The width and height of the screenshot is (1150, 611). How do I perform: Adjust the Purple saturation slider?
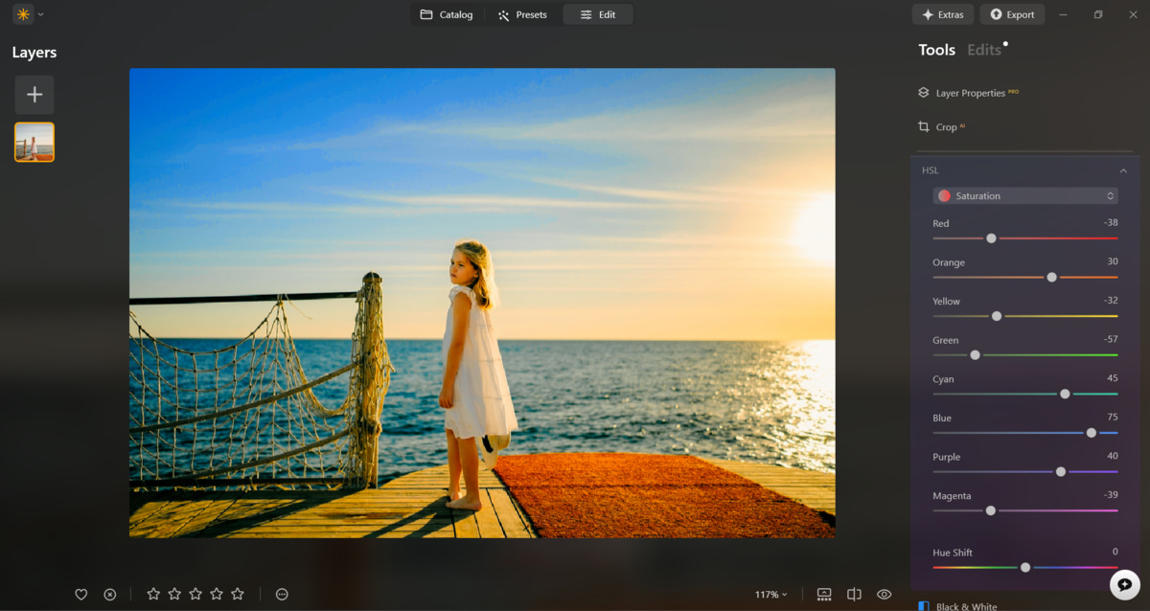pyautogui.click(x=1061, y=472)
